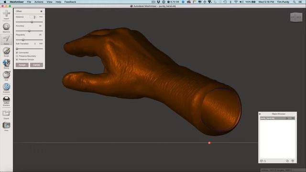Viewport: 306px width, 172px height.
Task: Close the Object Browser panel
Action: click(260, 114)
